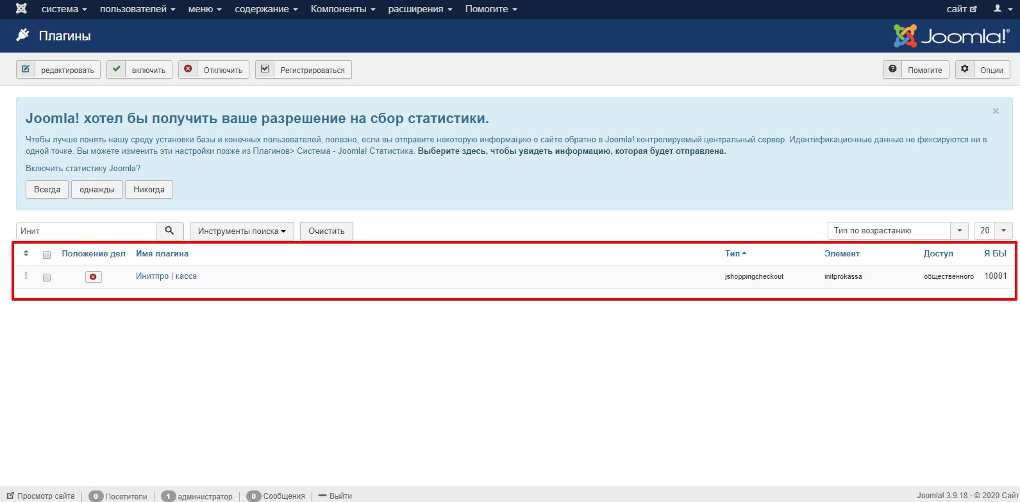Click the Никогда statistics button
The image size is (1020, 502).
pos(149,190)
